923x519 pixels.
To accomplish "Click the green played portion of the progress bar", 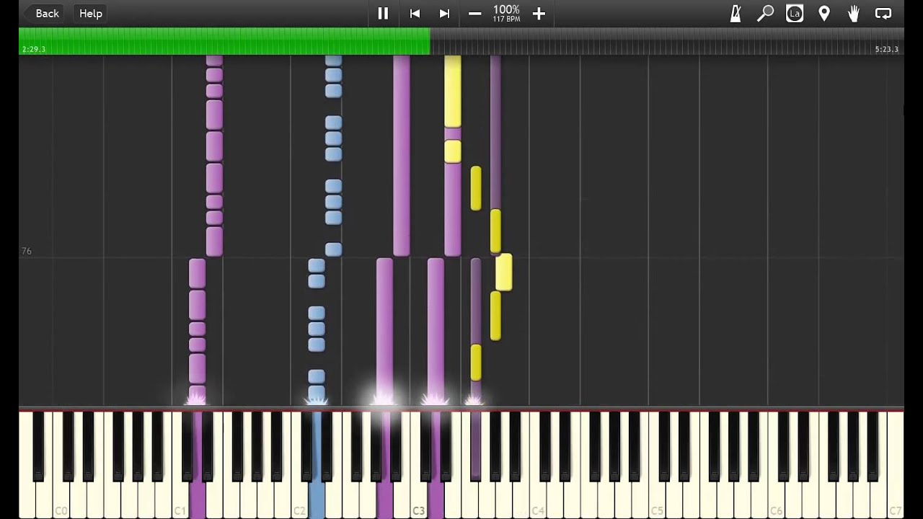I will click(224, 42).
